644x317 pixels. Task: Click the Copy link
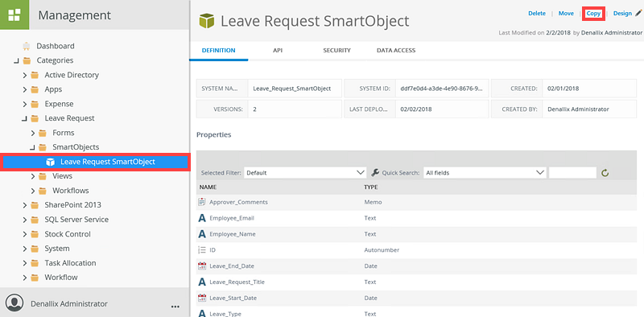[593, 14]
